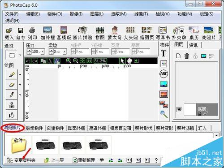The image size is (224, 168).
Task: Click the undo arrow in canvas toolbar
Action: click(x=28, y=61)
